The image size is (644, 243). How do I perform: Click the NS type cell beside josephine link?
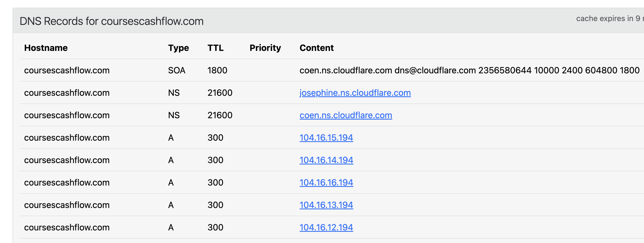174,93
